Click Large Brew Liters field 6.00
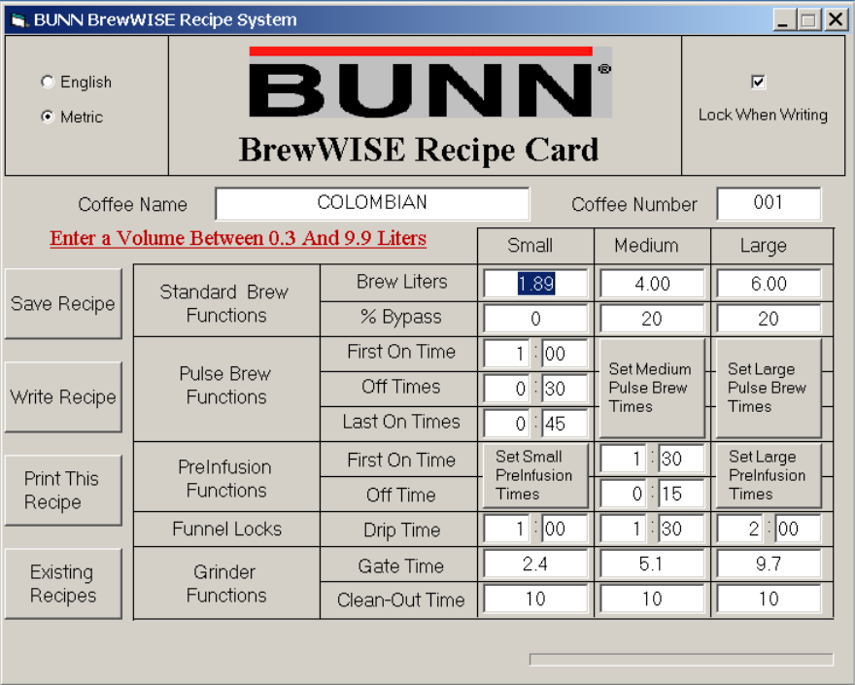Image resolution: width=855 pixels, height=685 pixels. click(769, 284)
